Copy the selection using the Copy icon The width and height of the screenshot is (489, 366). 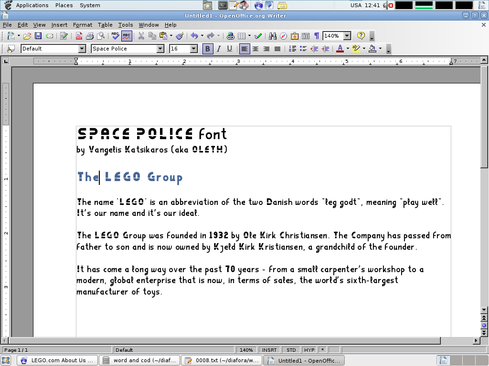click(x=152, y=36)
